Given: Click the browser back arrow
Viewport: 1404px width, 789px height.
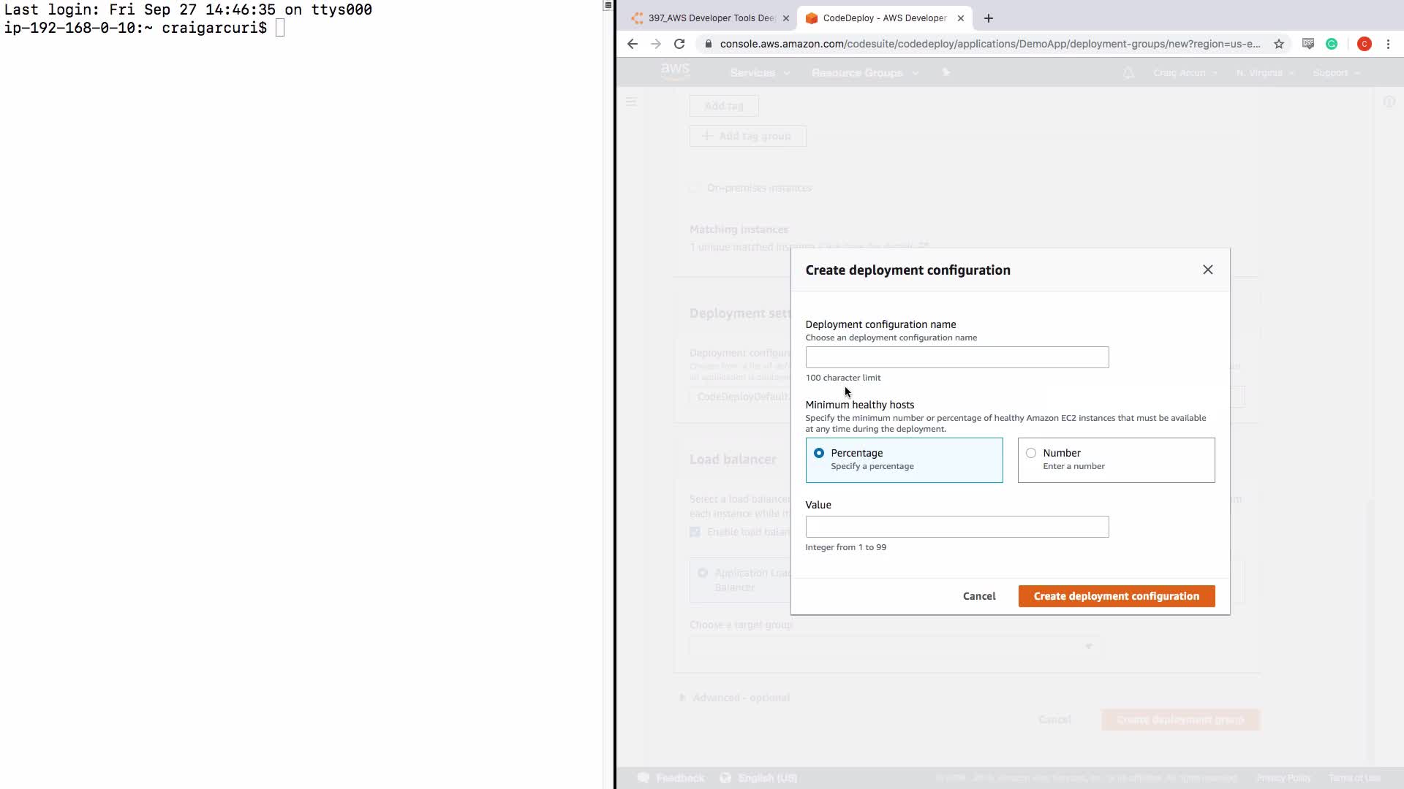Looking at the screenshot, I should coord(633,44).
